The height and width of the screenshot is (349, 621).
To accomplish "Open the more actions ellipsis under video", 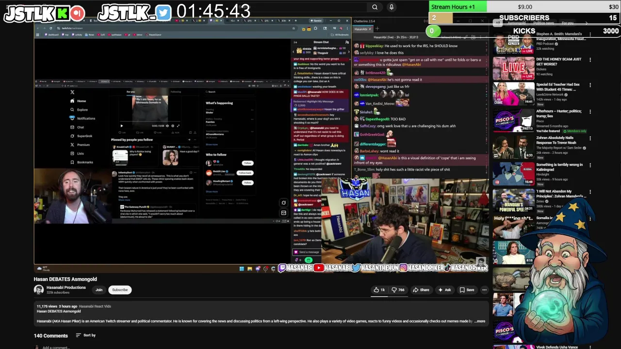I will coord(484,290).
